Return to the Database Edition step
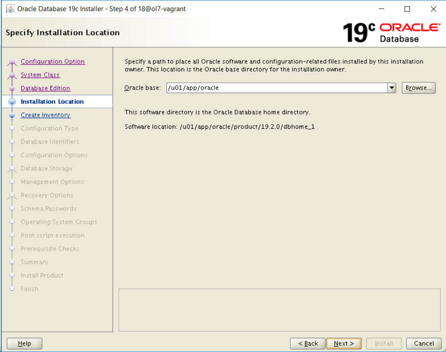 click(x=45, y=88)
